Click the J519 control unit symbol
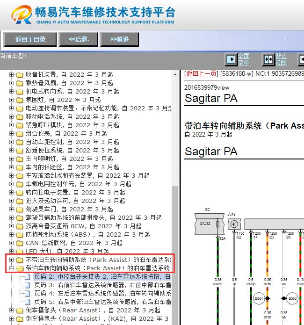The height and width of the screenshot is (325, 304). (234, 224)
